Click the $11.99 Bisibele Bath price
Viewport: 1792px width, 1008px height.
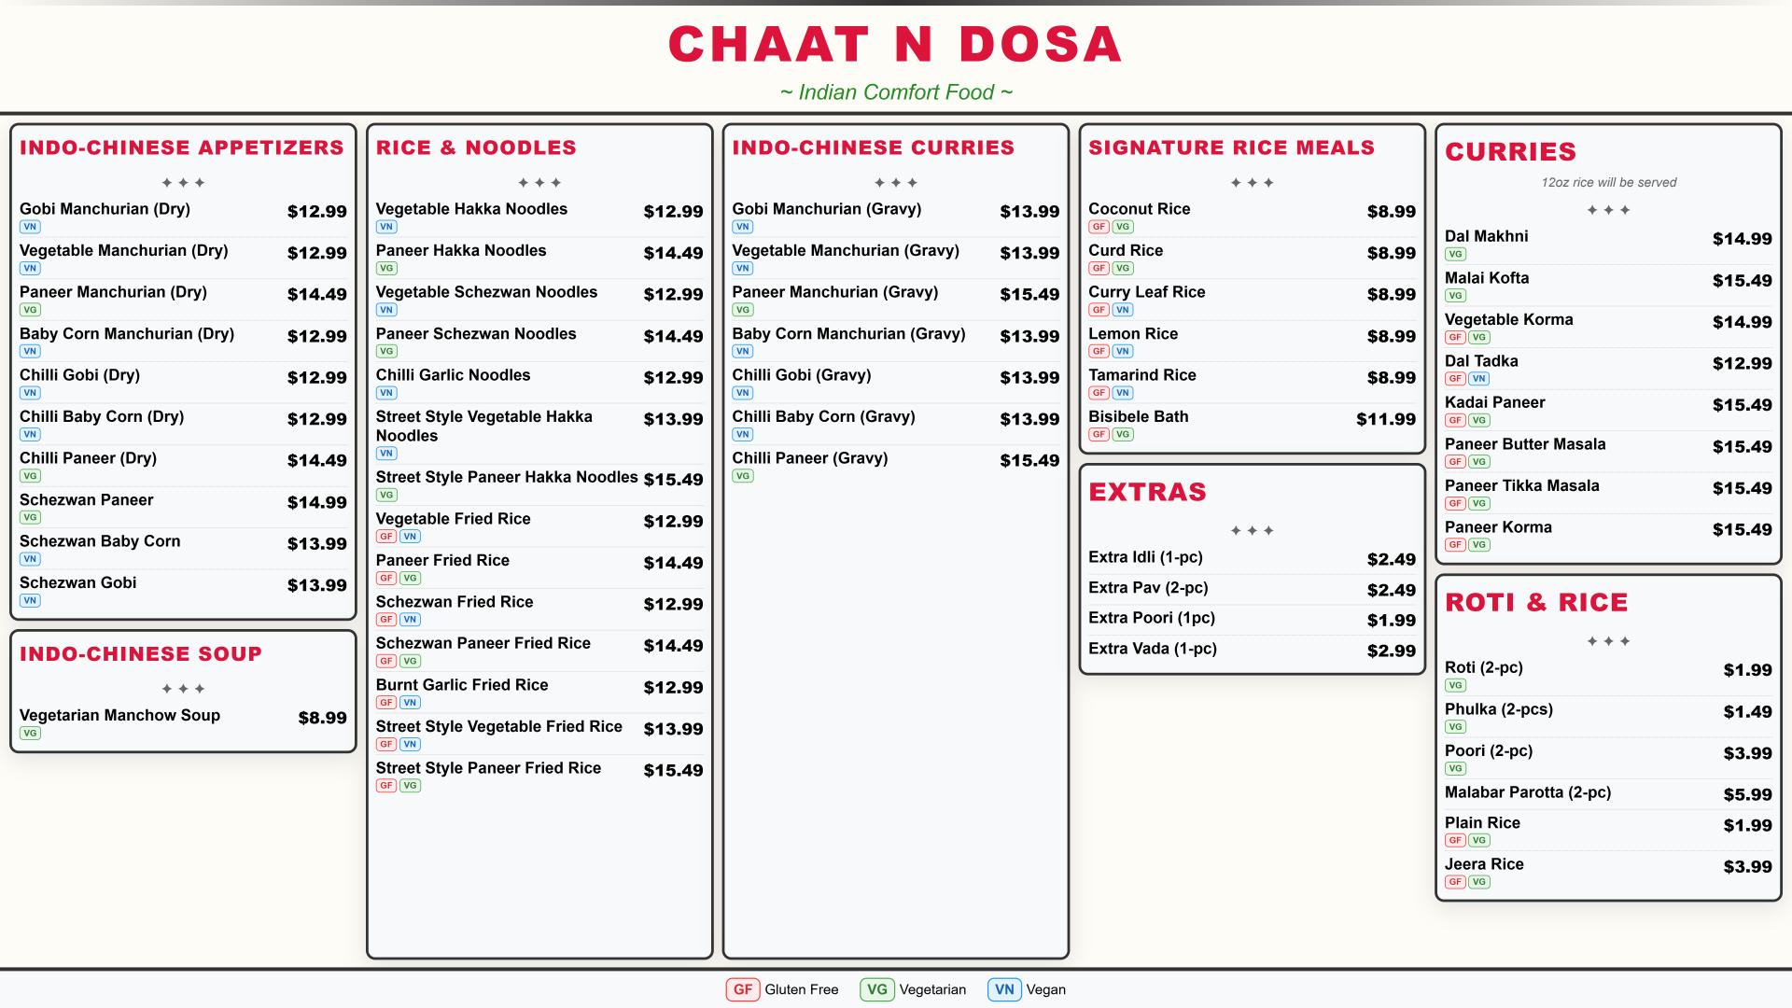click(x=1385, y=419)
